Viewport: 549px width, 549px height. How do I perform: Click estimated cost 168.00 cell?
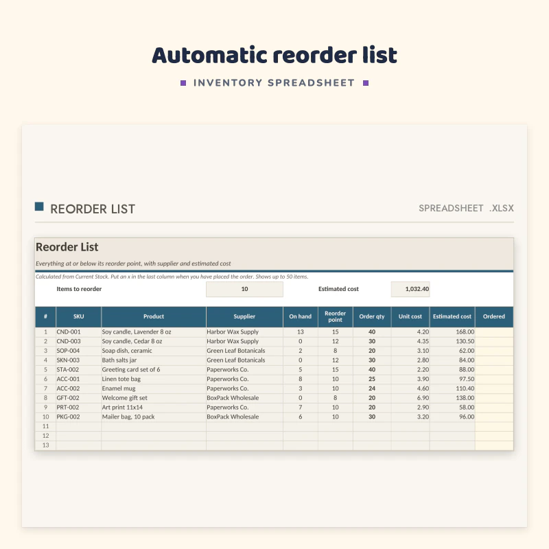click(x=452, y=332)
